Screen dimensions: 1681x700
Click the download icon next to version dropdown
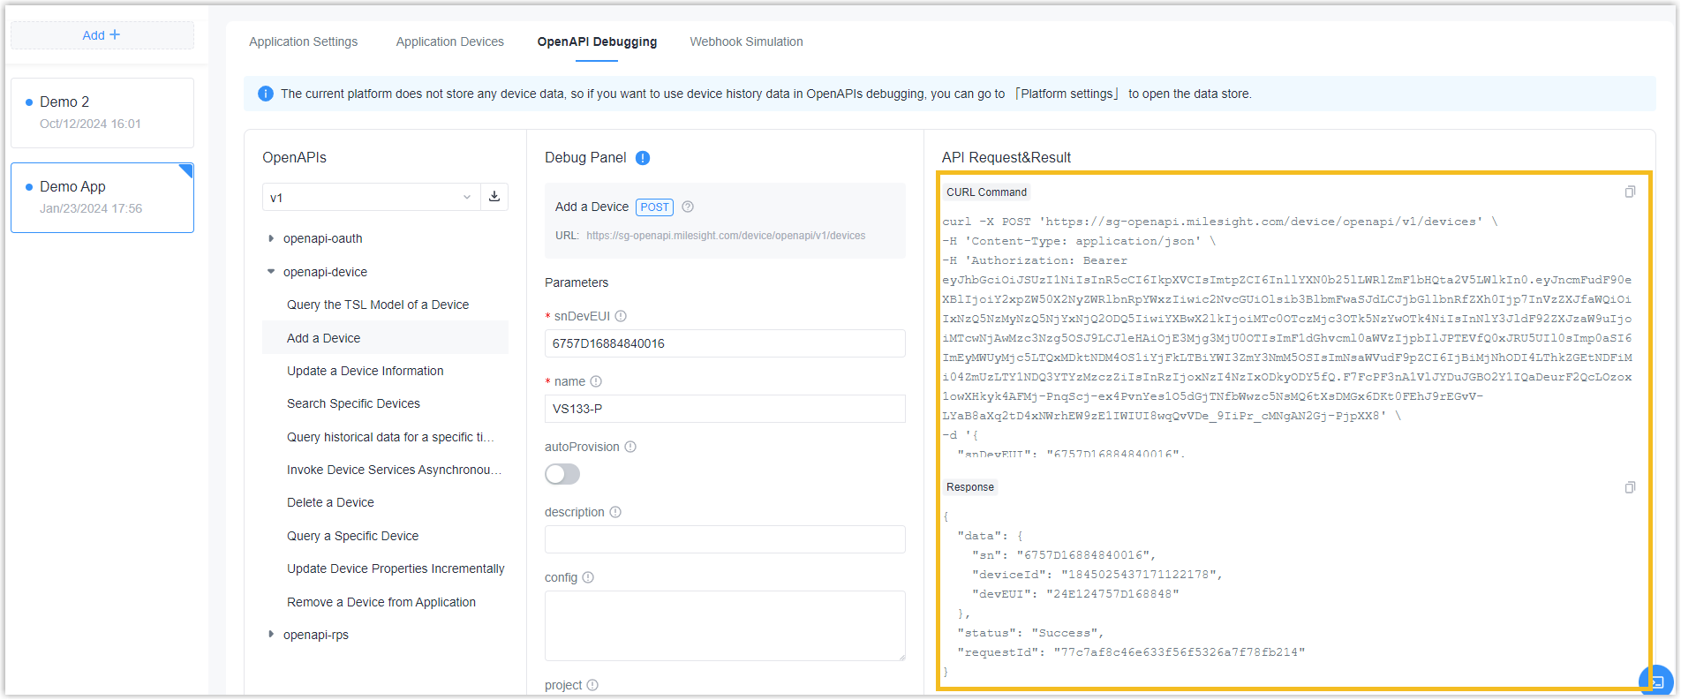(494, 197)
